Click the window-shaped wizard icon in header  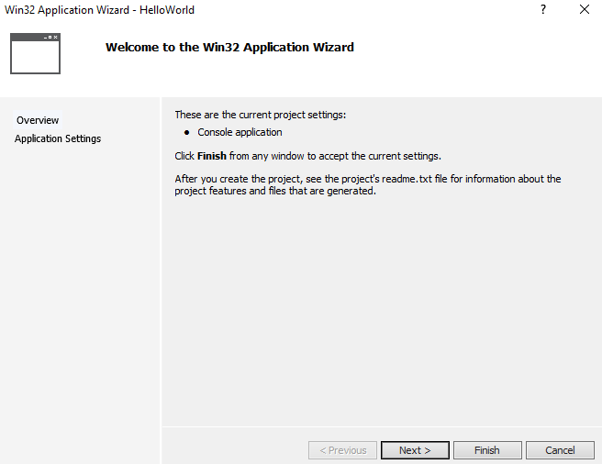pyautogui.click(x=35, y=53)
